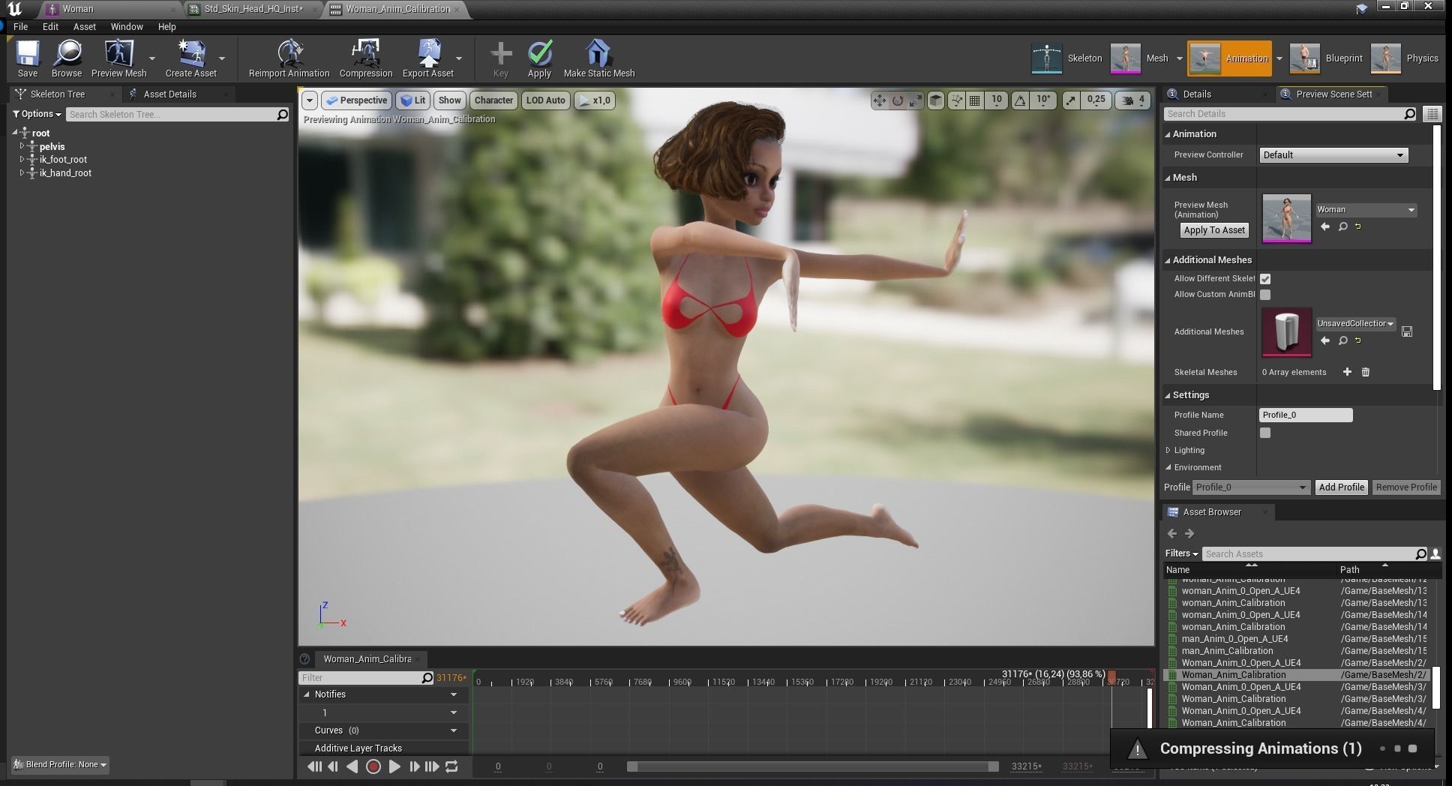The height and width of the screenshot is (786, 1452).
Task: Select the scale gizmo tool in viewport
Action: 915,100
